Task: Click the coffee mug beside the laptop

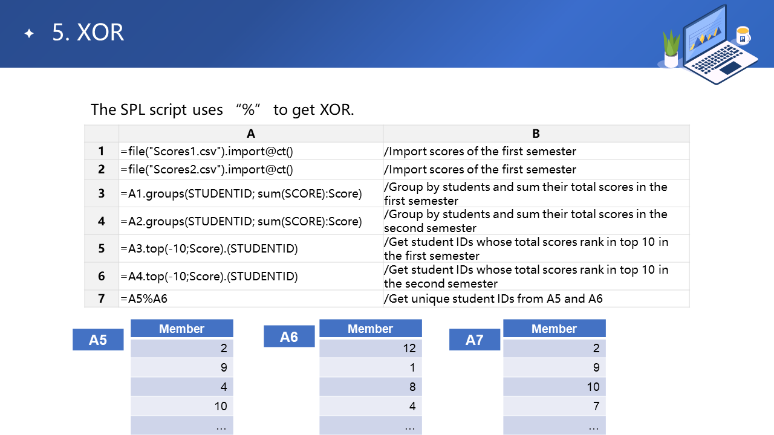Action: pos(743,36)
